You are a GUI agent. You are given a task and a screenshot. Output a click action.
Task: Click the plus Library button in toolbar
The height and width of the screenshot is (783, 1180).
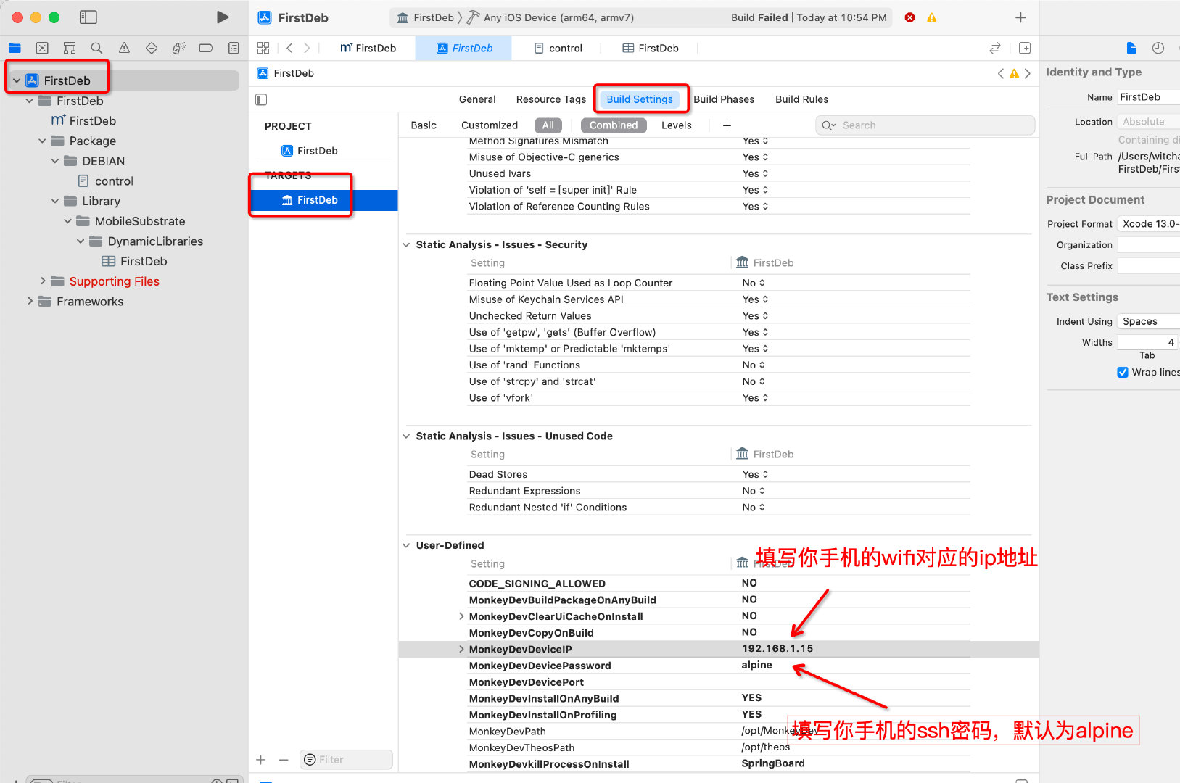point(1020,17)
